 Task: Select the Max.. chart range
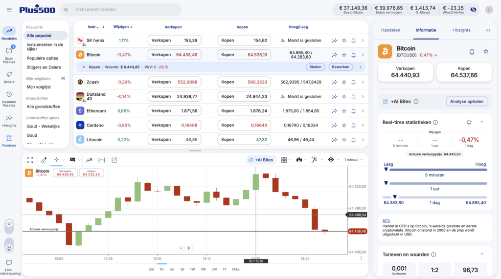click(237, 269)
